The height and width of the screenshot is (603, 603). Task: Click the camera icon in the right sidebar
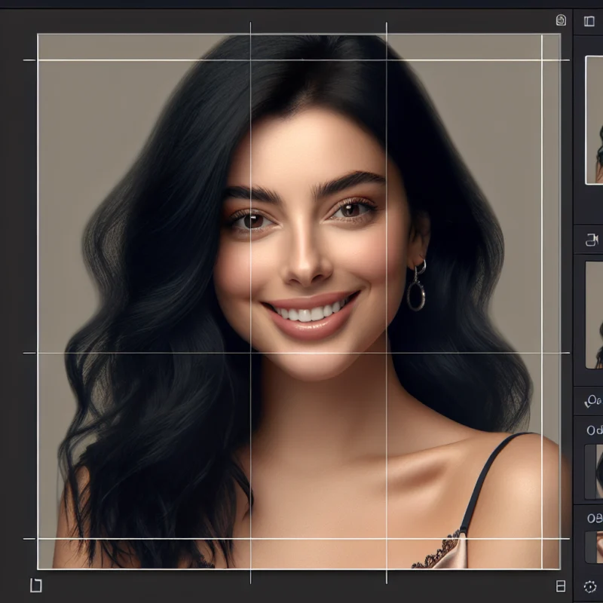coord(592,240)
